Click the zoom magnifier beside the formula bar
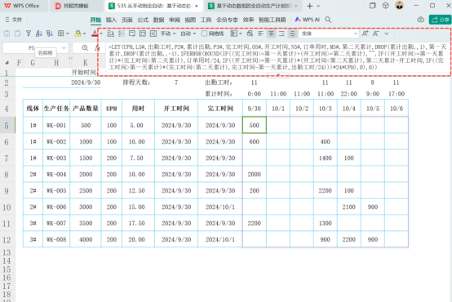This screenshot has height=302, width=452. pyautogui.click(x=85, y=47)
